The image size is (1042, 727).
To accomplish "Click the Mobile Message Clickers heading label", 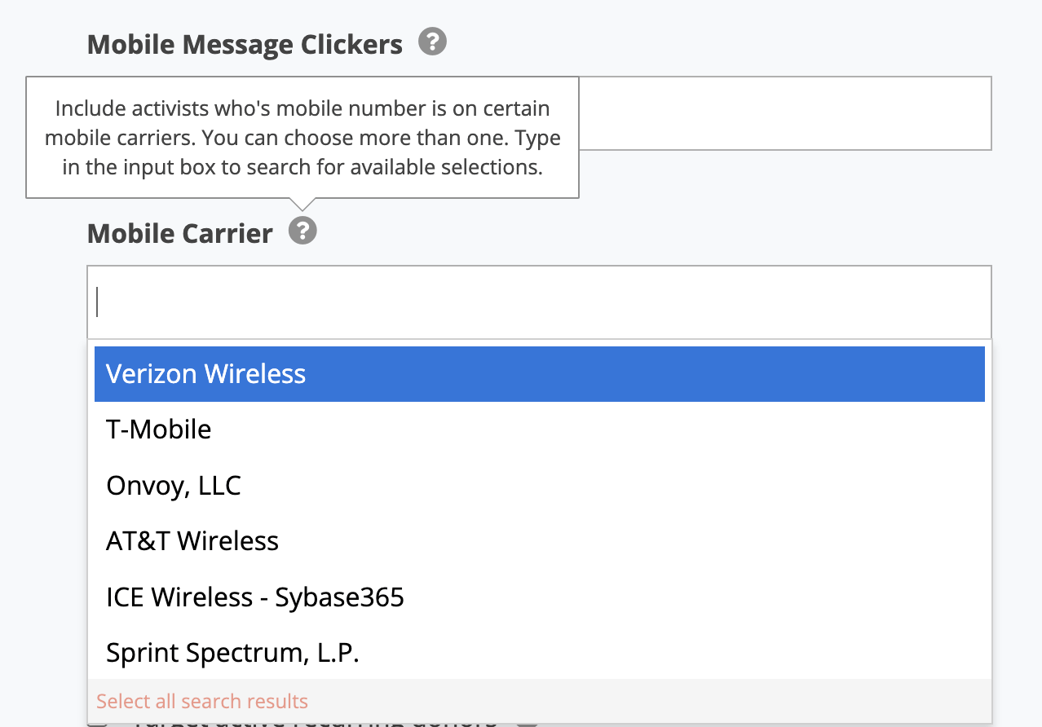I will [245, 43].
